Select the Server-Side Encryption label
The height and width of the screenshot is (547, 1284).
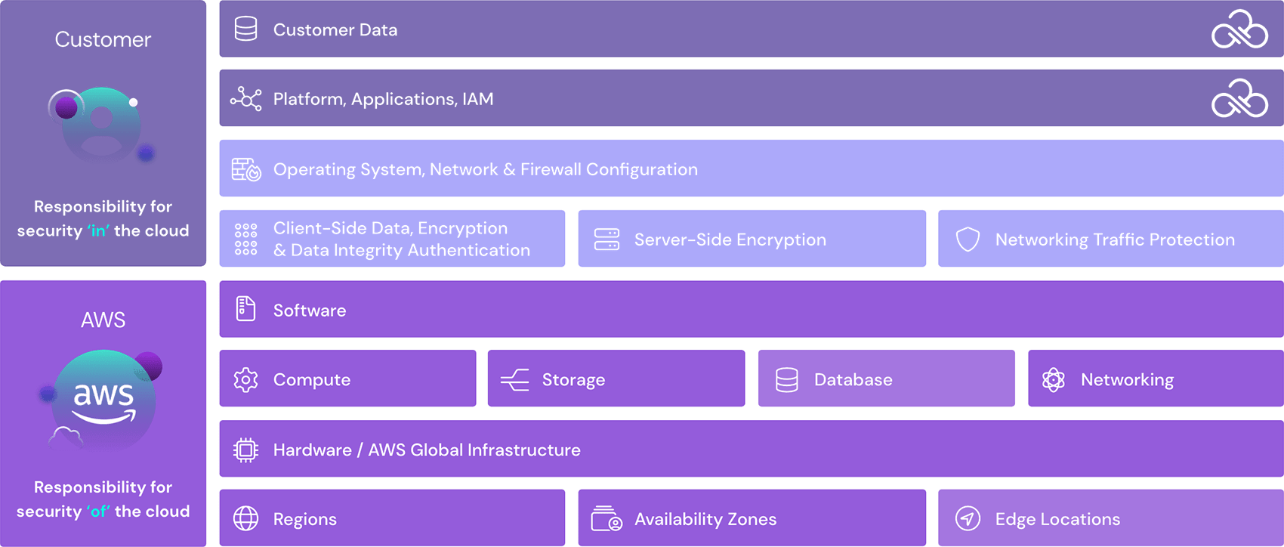pyautogui.click(x=730, y=240)
